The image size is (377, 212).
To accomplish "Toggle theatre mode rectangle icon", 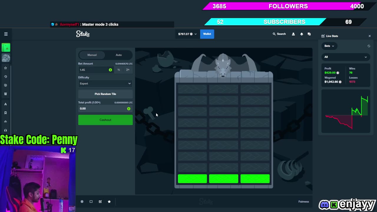I will pyautogui.click(x=91, y=202).
